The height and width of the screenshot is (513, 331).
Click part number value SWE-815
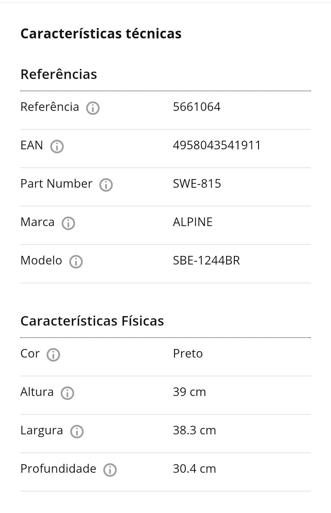(x=197, y=184)
